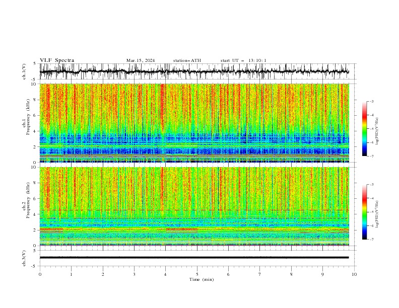Click the '8' kHz tick on ch.1 axis
The image size is (399, 308).
pos(35,100)
